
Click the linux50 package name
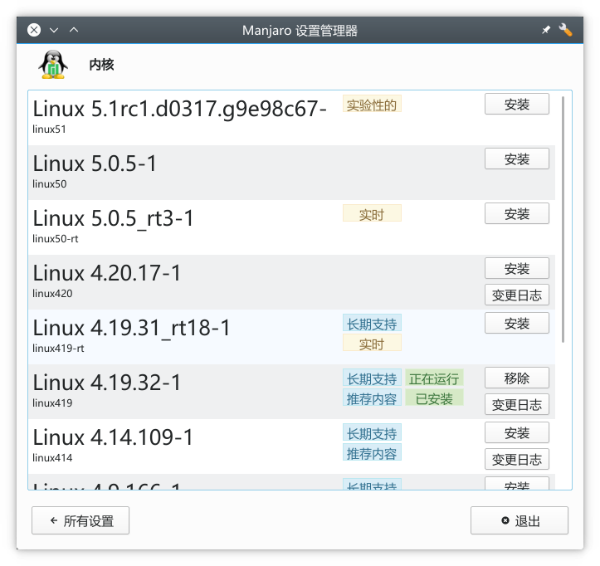tap(49, 184)
